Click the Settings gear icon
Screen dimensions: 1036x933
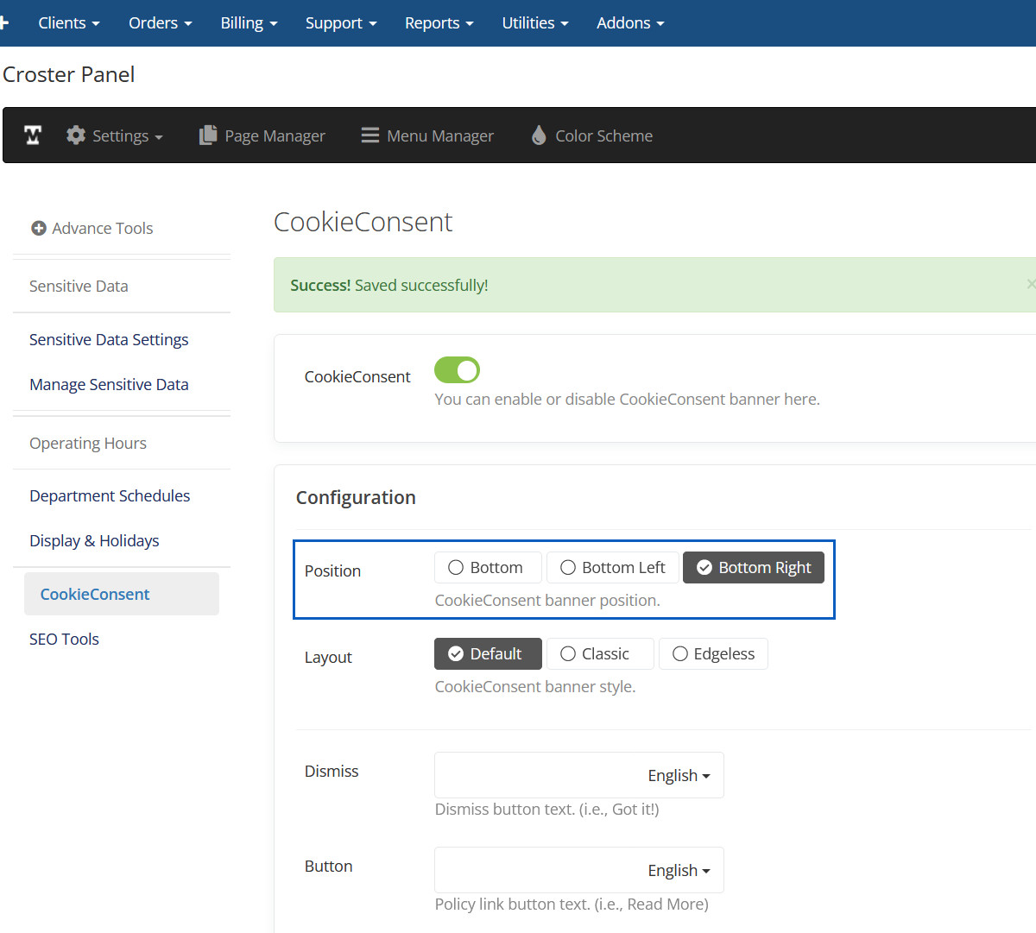point(76,136)
